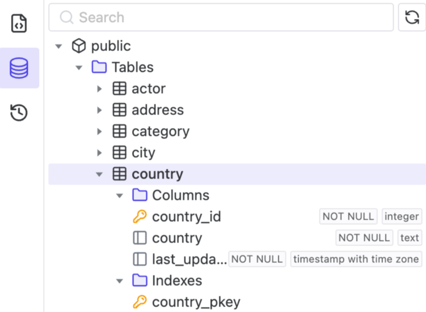Select the database schema sidebar icon
426x312 pixels.
[19, 68]
